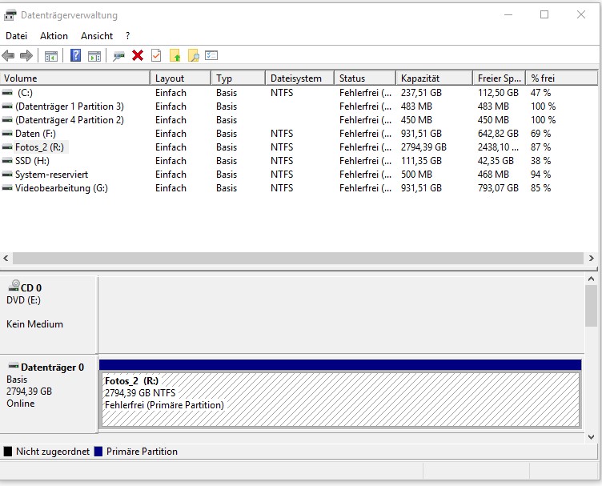Click the settings list toolbar icon
The height and width of the screenshot is (486, 602).
[211, 56]
